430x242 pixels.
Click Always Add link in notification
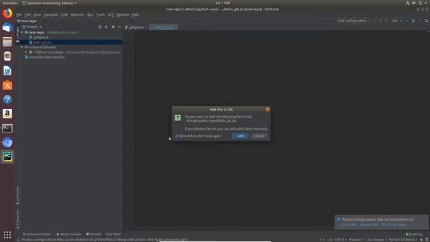(369, 225)
